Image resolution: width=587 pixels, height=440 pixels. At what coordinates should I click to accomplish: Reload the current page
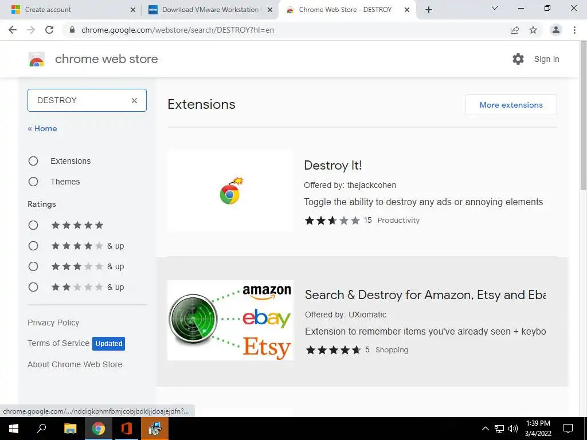click(x=49, y=30)
